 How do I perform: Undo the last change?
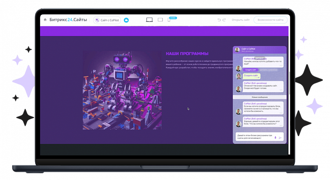[x=219, y=20]
